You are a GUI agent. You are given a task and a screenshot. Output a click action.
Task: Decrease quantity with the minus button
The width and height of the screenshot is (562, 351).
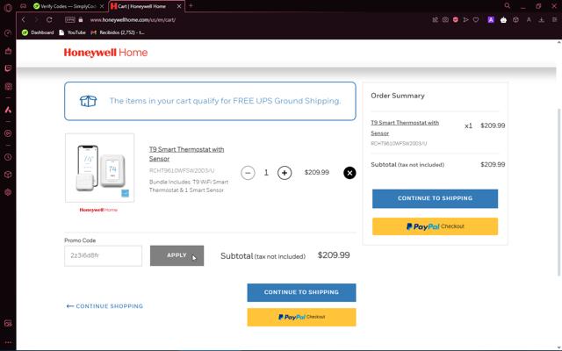(x=248, y=173)
